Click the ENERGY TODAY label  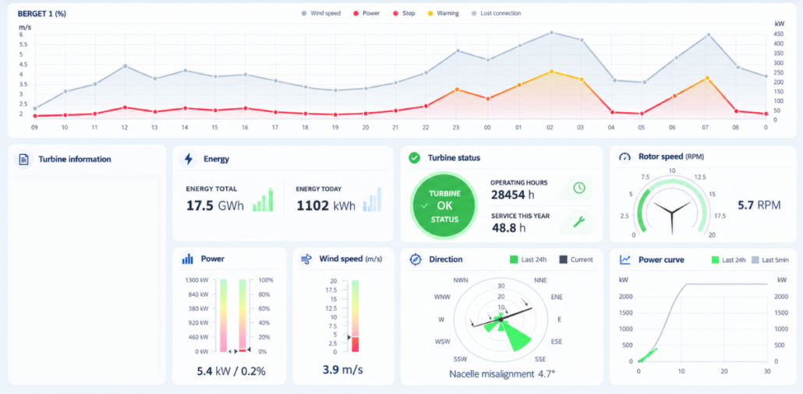click(x=319, y=188)
